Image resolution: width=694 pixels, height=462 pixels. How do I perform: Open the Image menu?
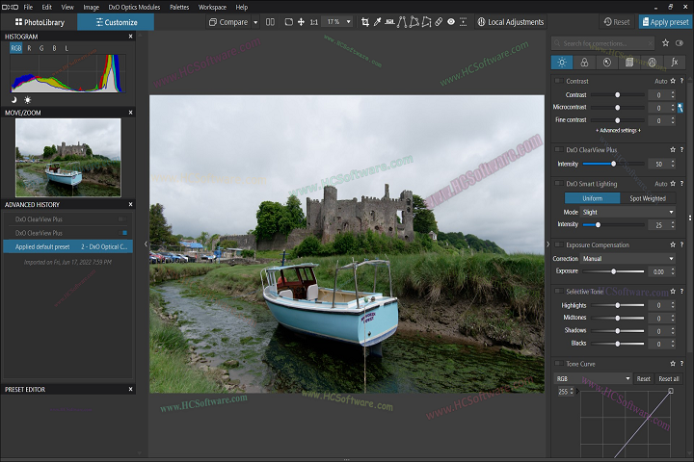pyautogui.click(x=92, y=7)
